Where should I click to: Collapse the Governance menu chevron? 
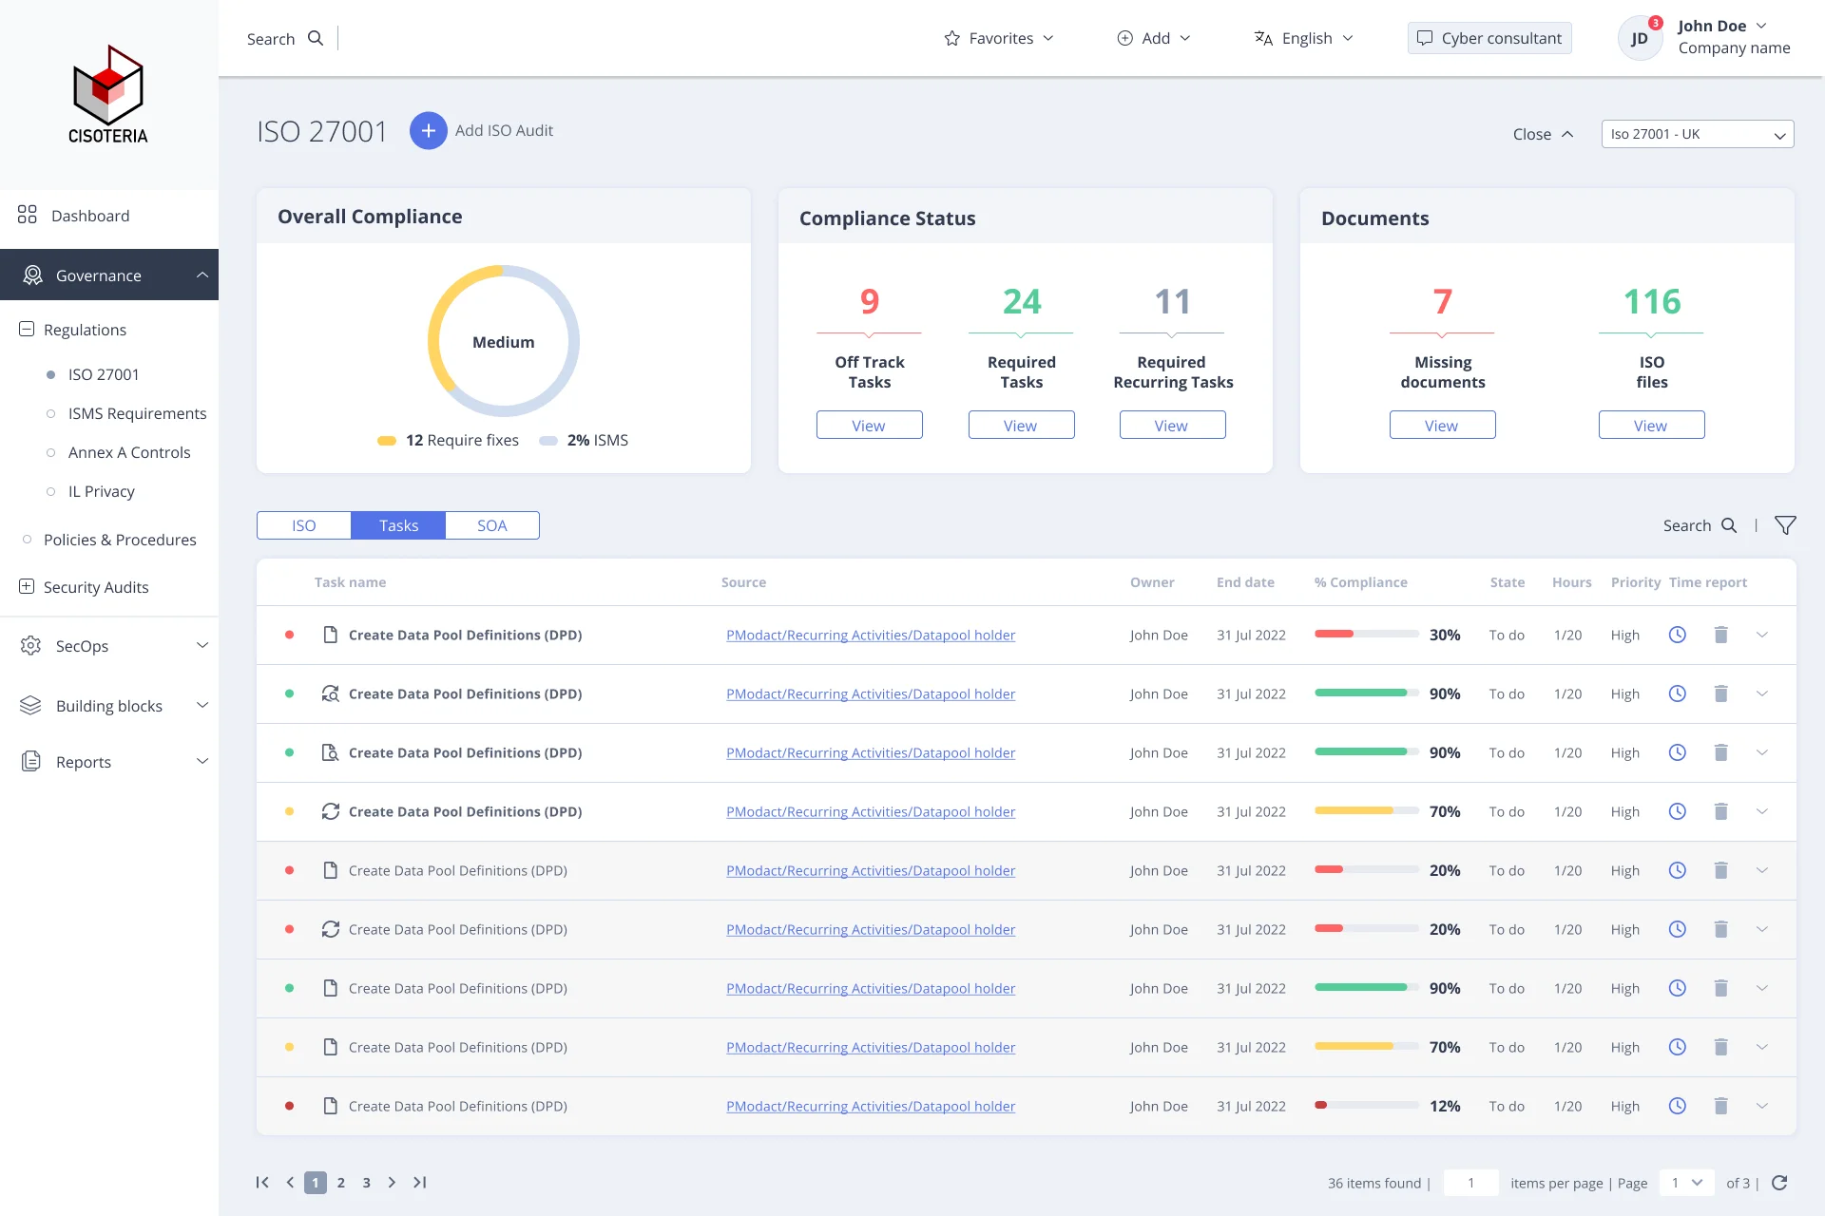(x=202, y=275)
